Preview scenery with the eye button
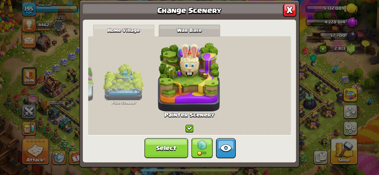 pos(226,148)
